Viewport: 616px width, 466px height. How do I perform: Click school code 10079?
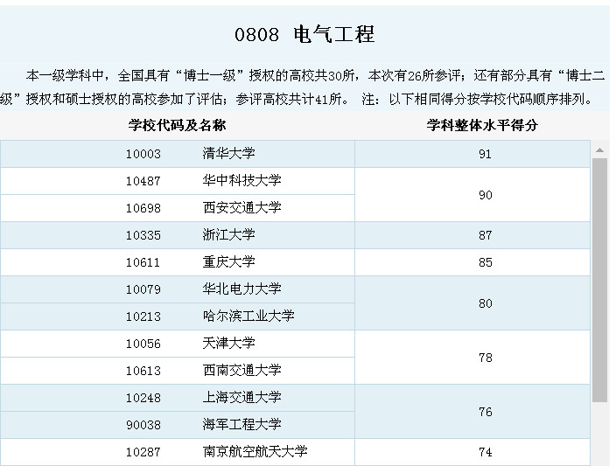click(143, 289)
